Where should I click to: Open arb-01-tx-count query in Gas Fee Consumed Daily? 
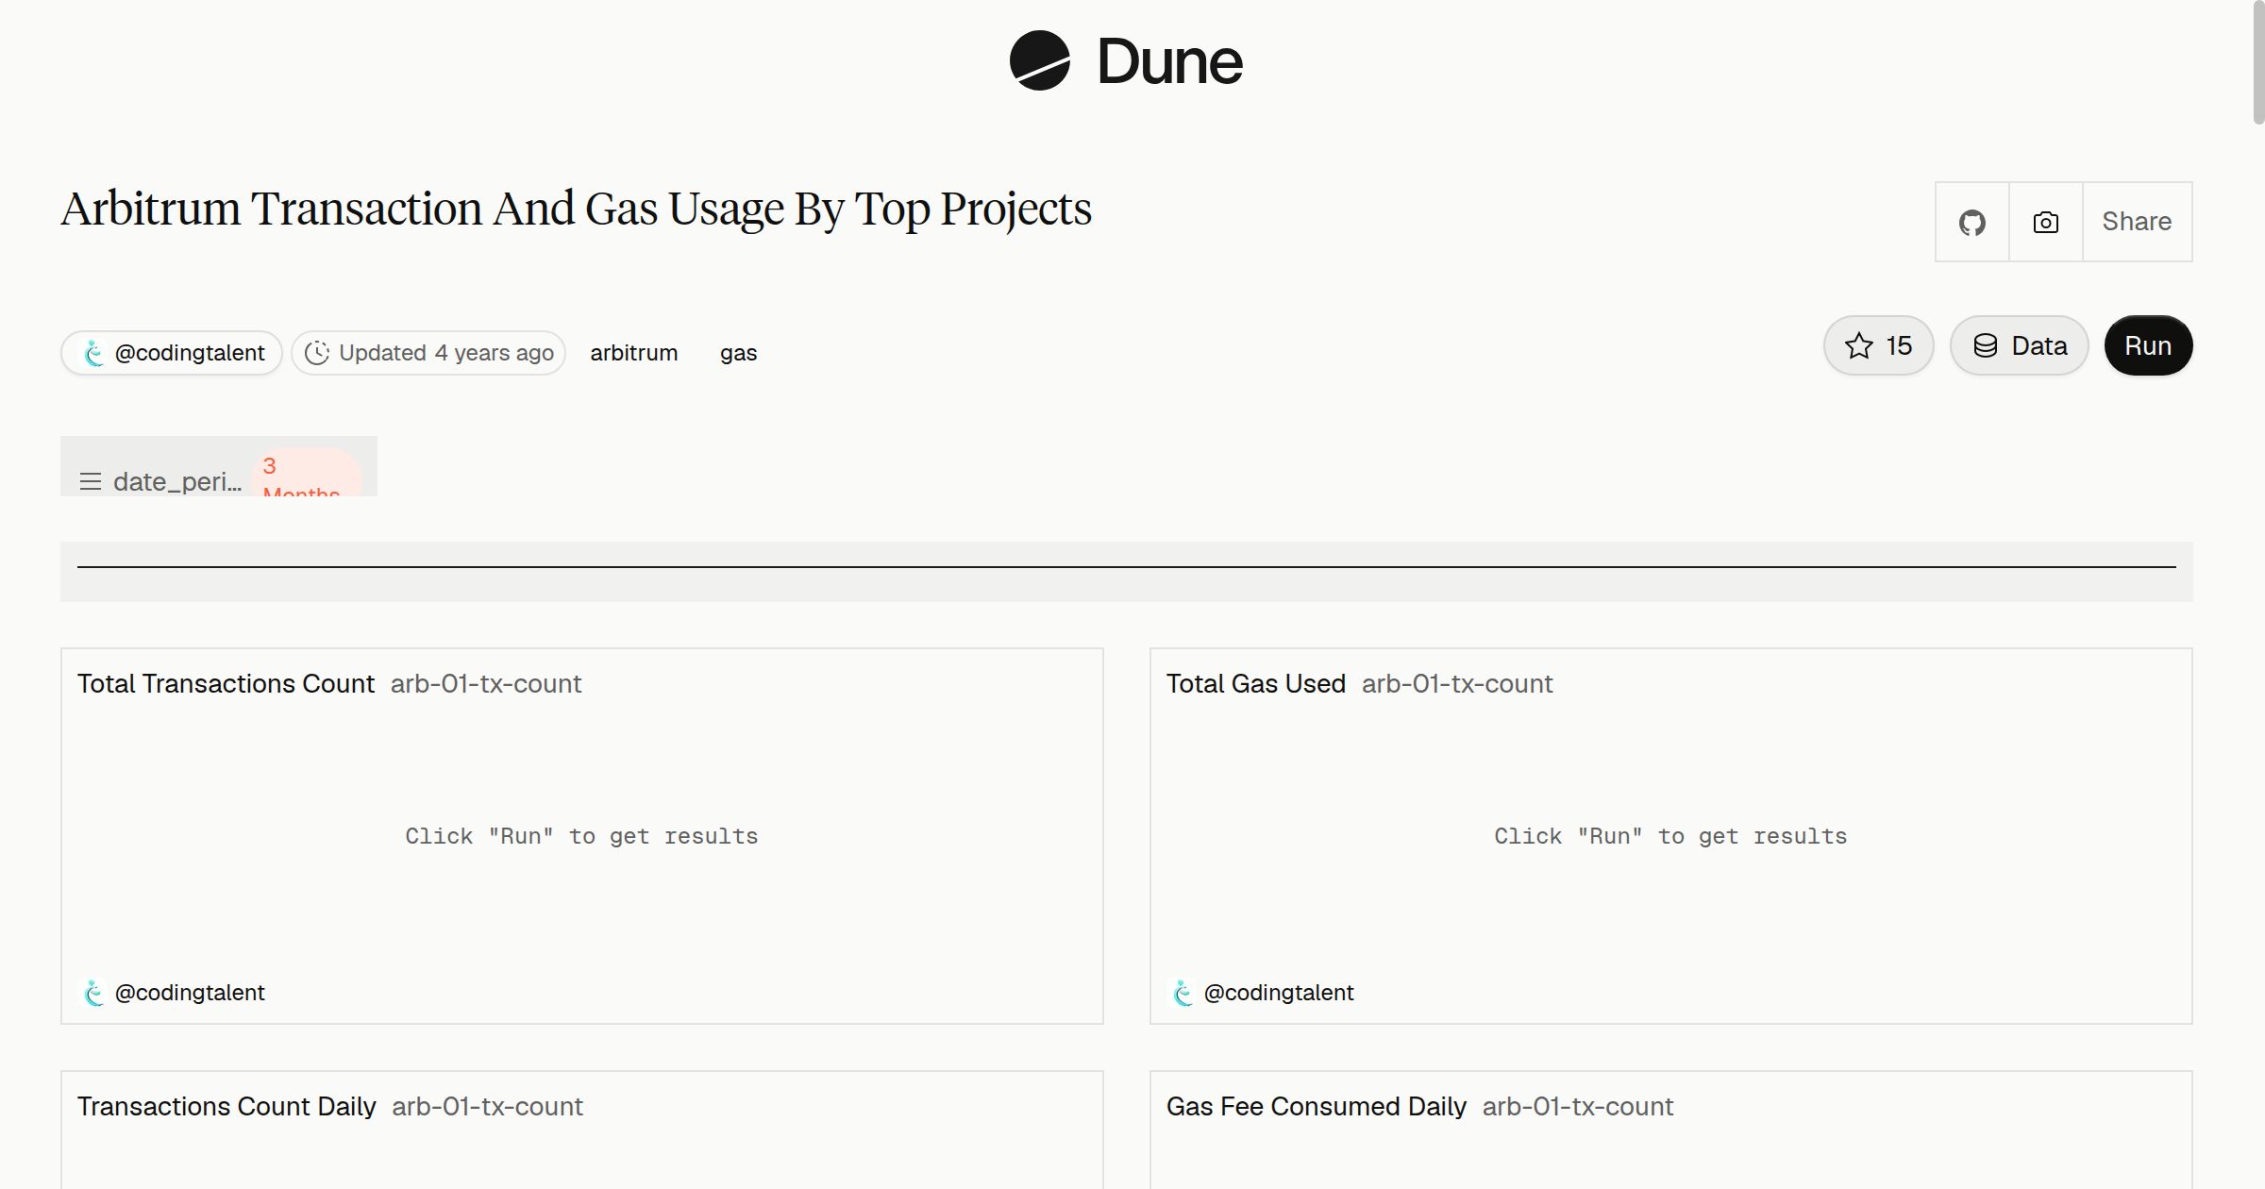[x=1578, y=1106]
